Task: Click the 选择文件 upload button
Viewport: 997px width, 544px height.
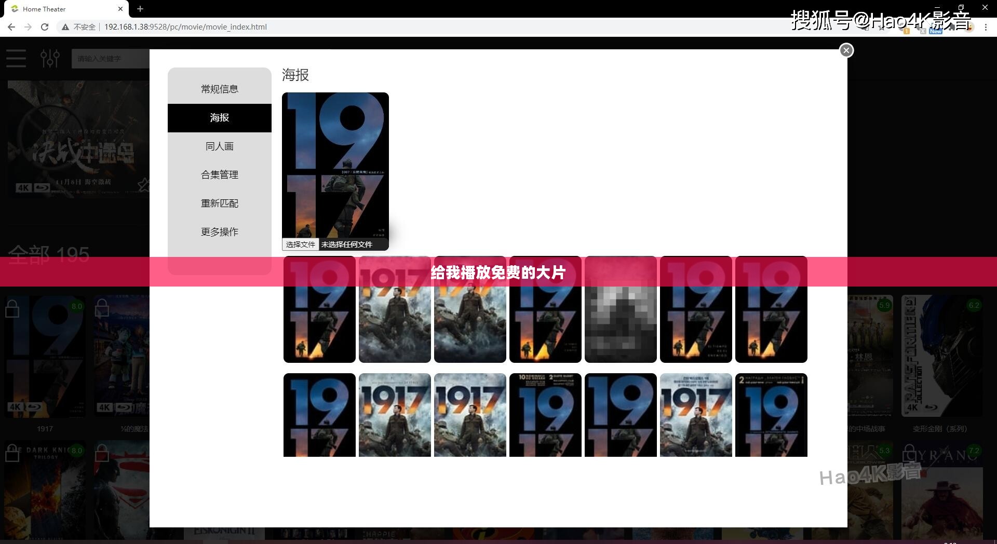Action: (x=301, y=244)
